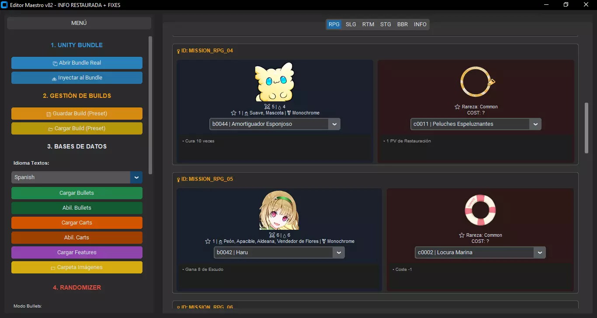Click the main mission list scrollbar
Image resolution: width=597 pixels, height=318 pixels.
[x=587, y=128]
